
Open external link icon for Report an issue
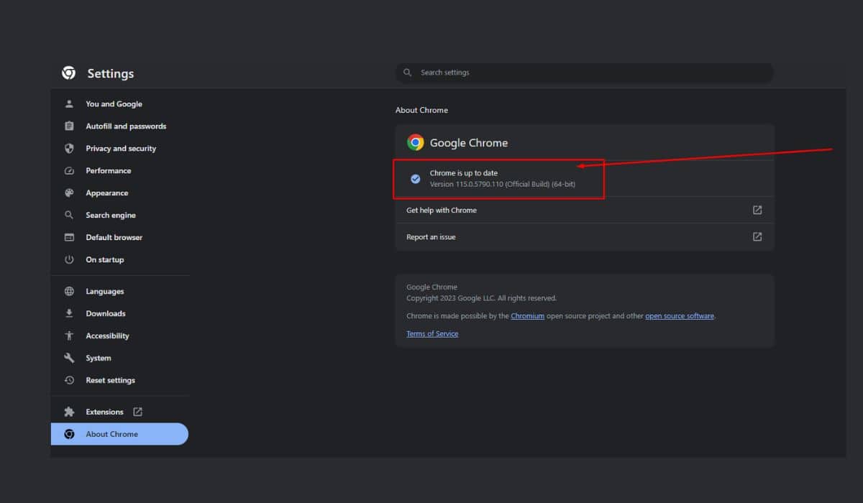757,236
